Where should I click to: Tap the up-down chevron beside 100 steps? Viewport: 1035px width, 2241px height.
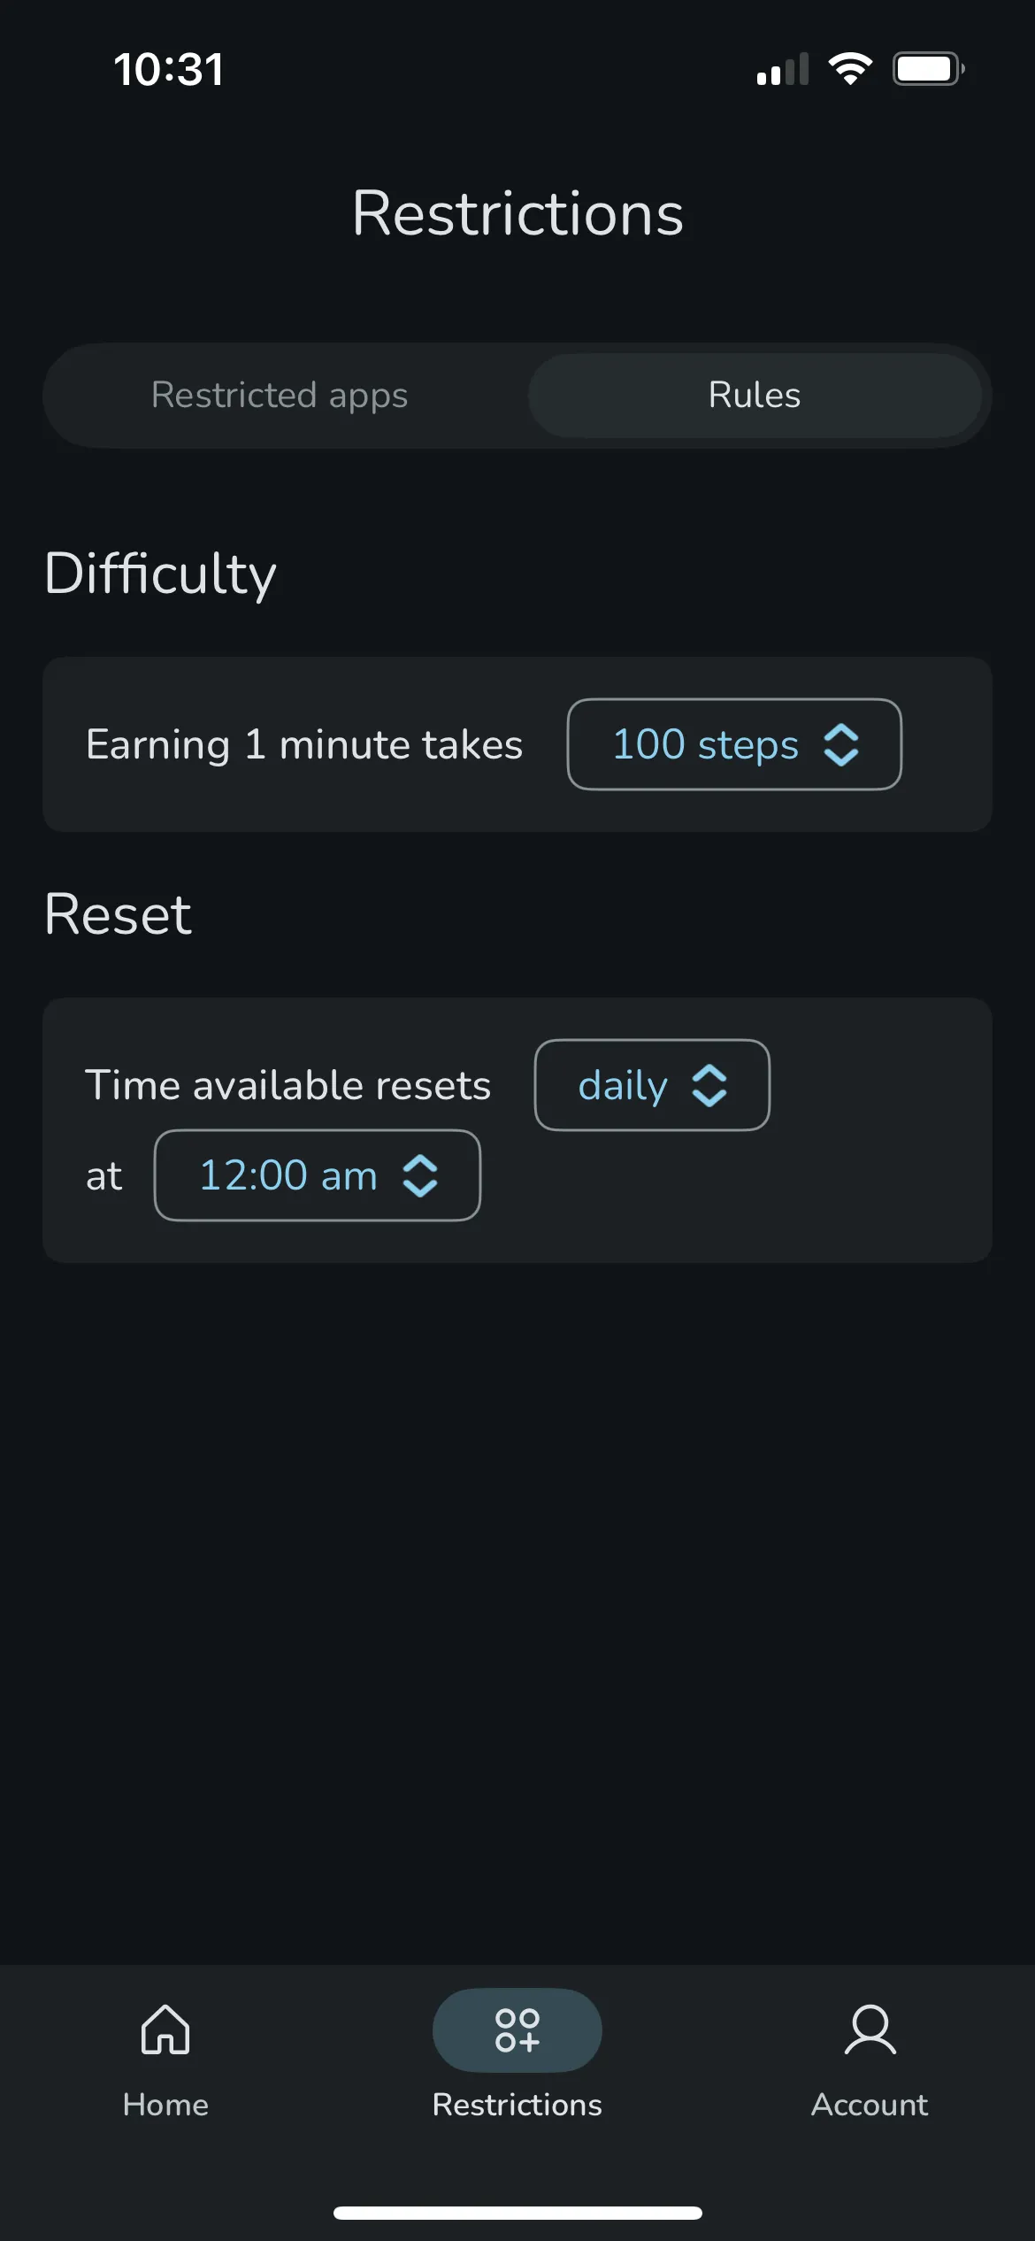point(841,744)
